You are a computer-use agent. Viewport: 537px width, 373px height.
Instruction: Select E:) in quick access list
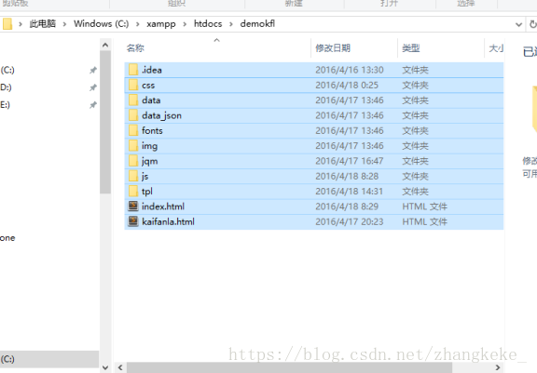point(6,105)
